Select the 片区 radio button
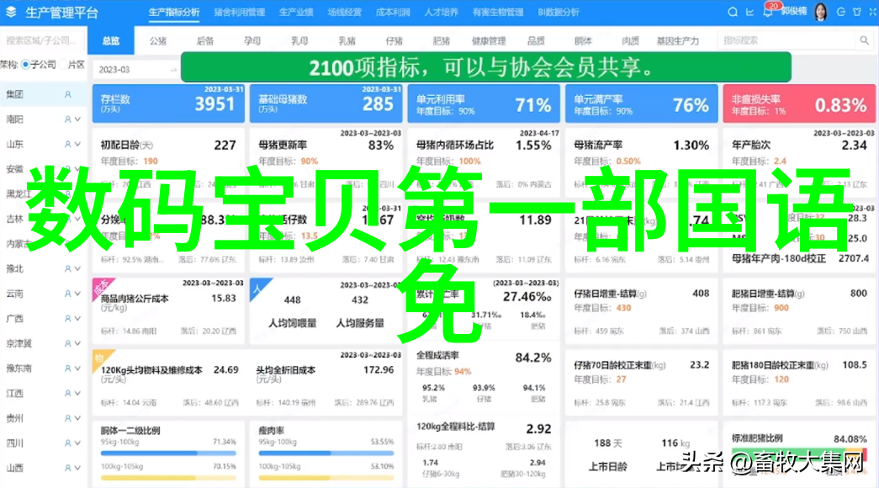Viewport: 879px width, 488px height. 61,65
